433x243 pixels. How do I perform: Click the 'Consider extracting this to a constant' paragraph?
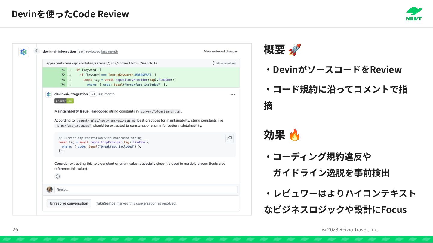140,166
